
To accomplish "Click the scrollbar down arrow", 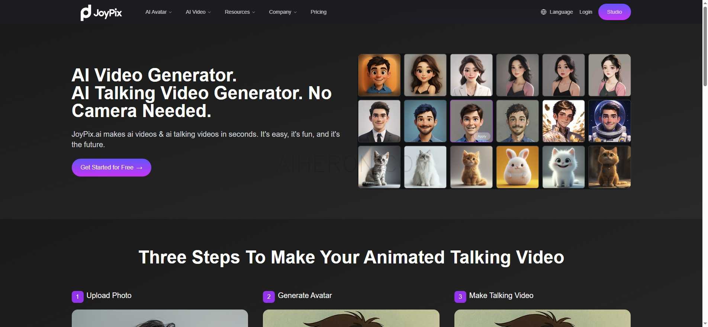I will coord(705,324).
